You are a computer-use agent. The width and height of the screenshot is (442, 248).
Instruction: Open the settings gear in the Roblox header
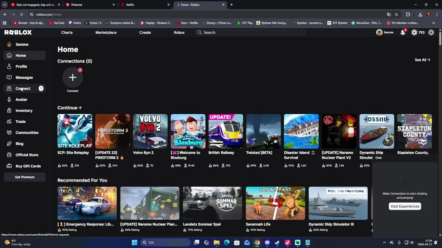[x=431, y=32]
